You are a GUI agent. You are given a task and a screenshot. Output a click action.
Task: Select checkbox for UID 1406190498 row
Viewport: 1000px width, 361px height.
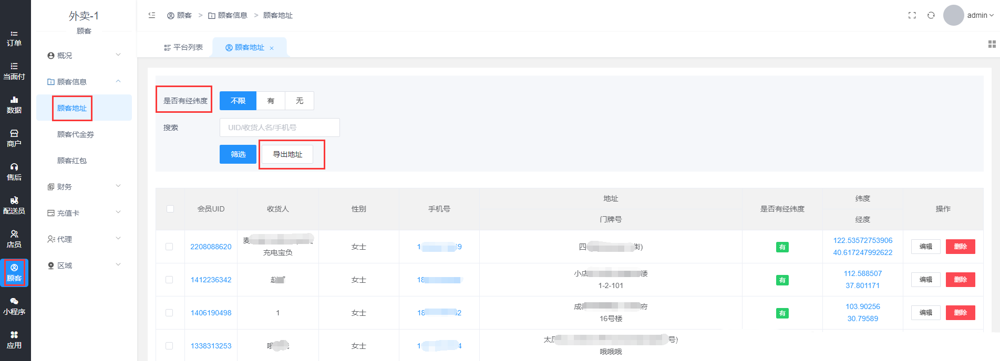tap(169, 313)
